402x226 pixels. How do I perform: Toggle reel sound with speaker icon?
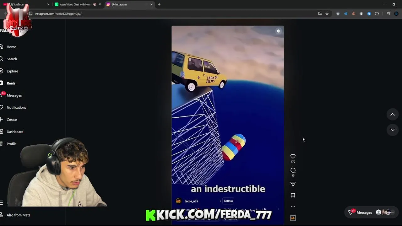279,31
